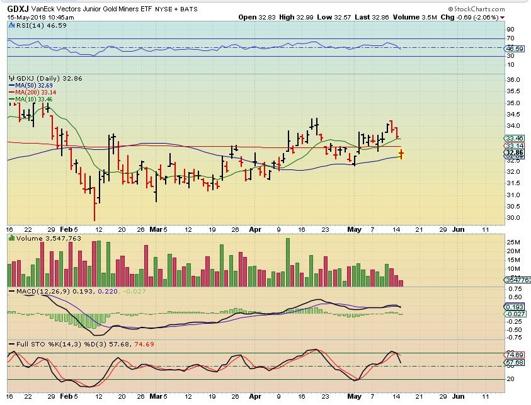Click the blue MA(50) legend marker

(x=10, y=85)
